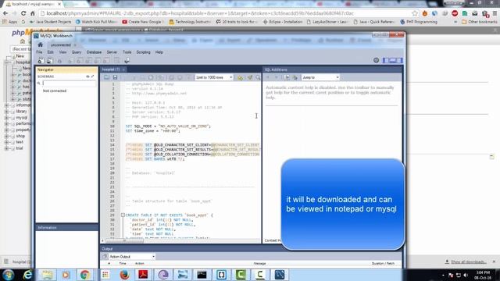Expand the library database in phpMyAdmin
This screenshot has width=500, height=281.
tap(6, 112)
